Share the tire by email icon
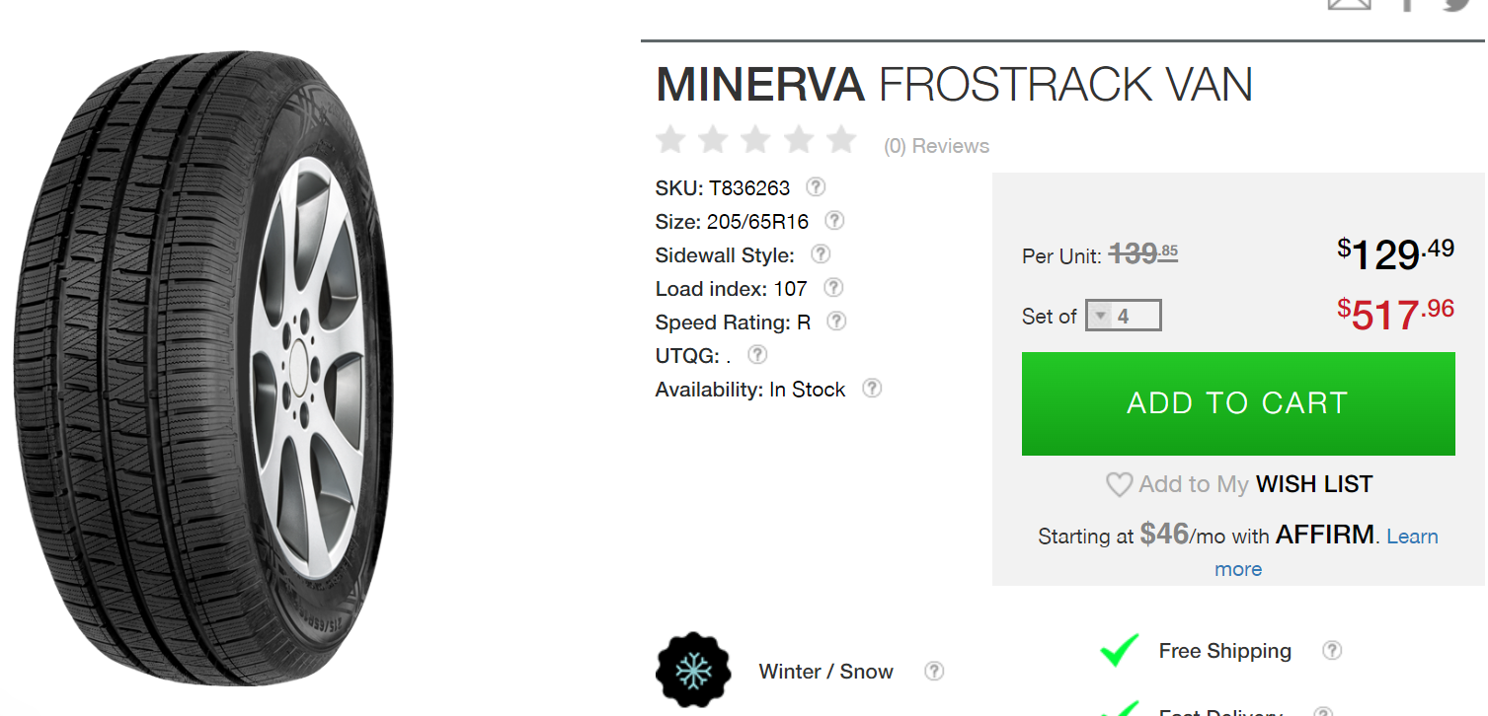The height and width of the screenshot is (716, 1488). click(x=1350, y=5)
